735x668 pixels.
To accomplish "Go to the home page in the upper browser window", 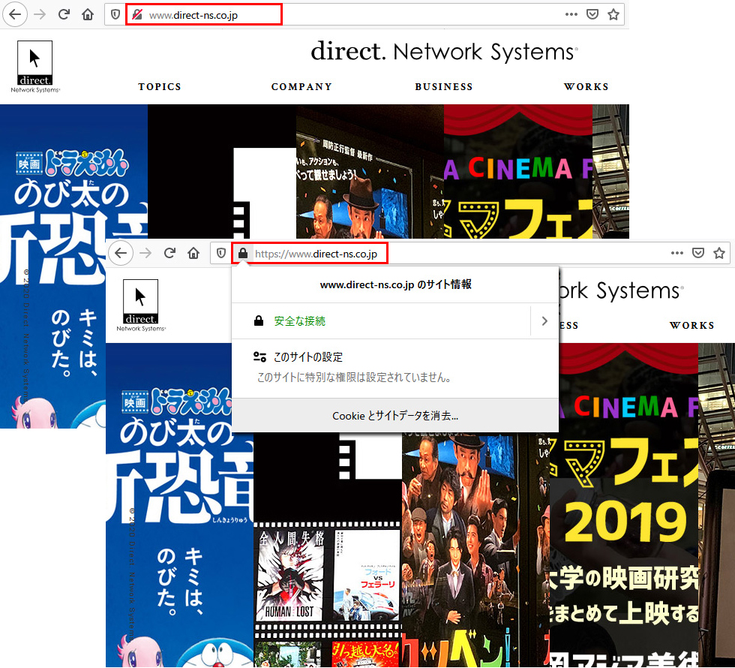I will (x=88, y=14).
